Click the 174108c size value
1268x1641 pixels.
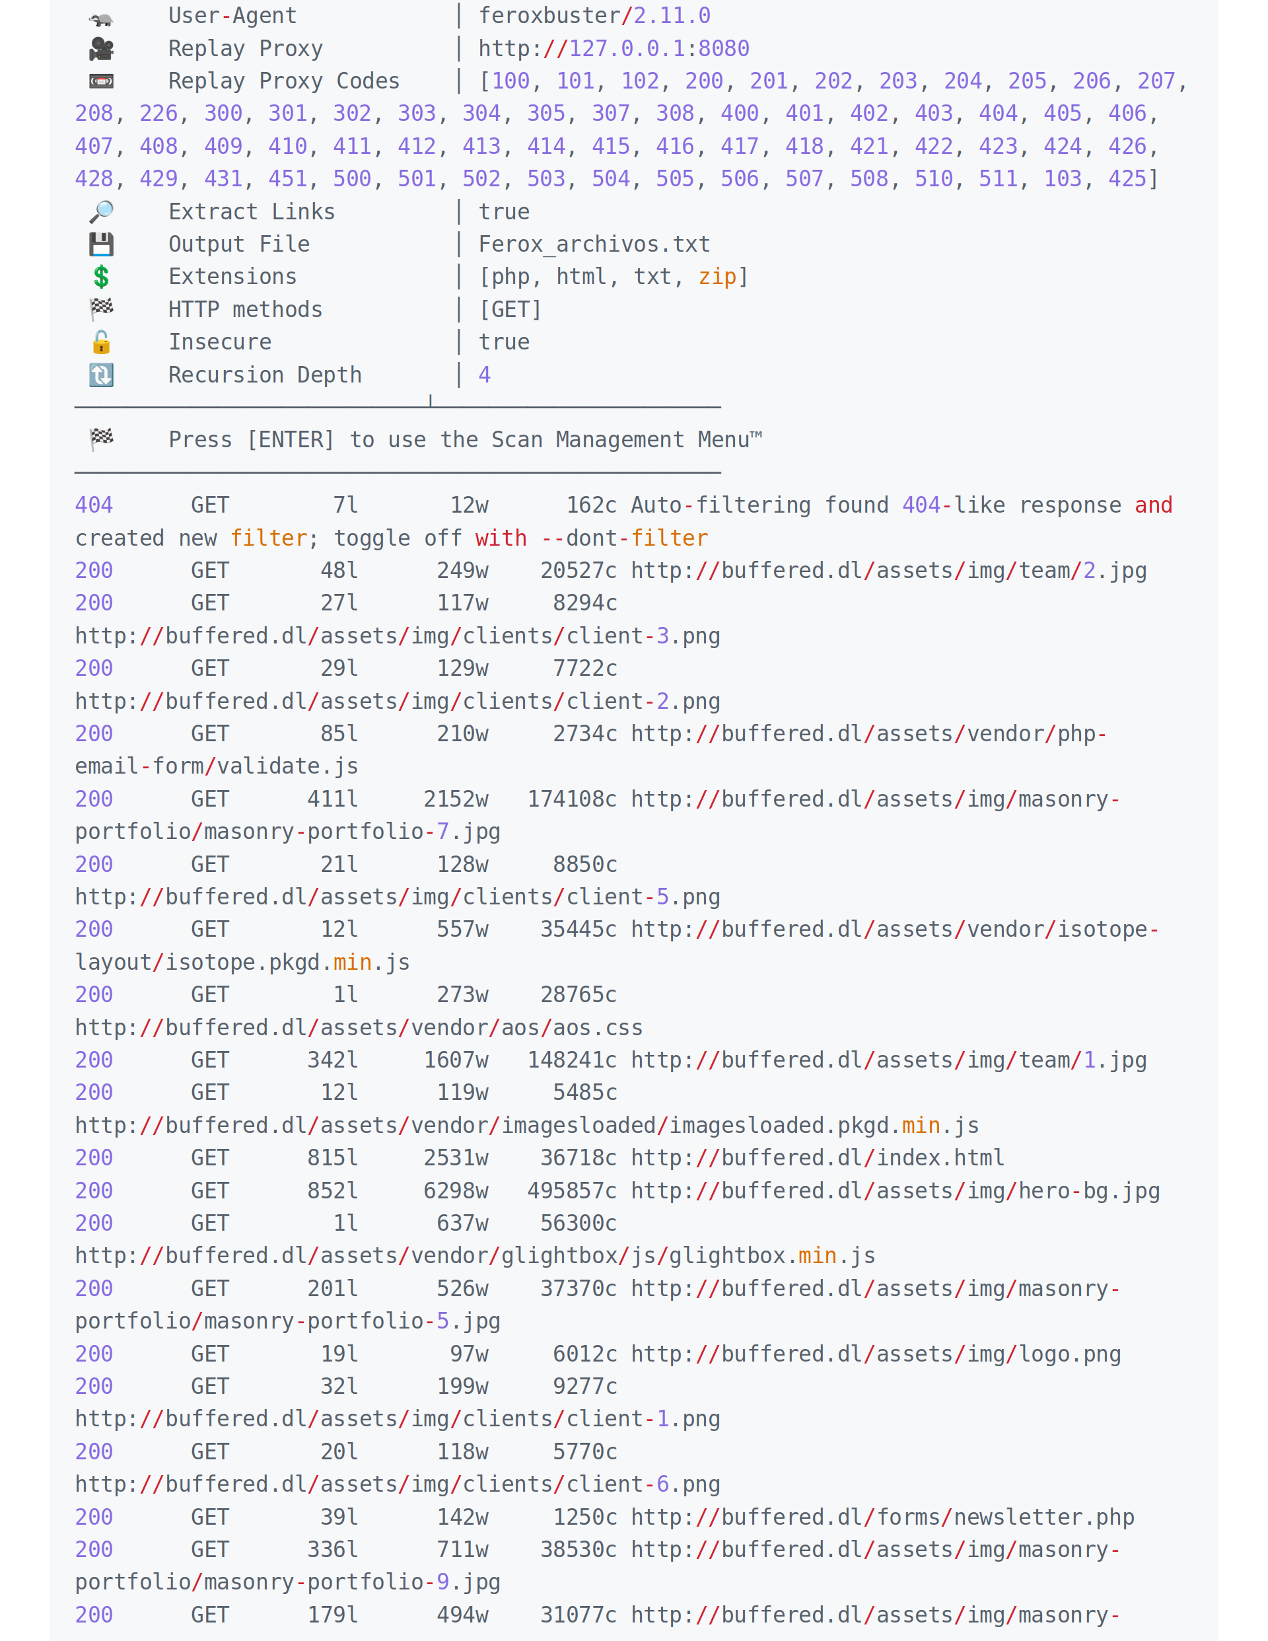pos(572,799)
